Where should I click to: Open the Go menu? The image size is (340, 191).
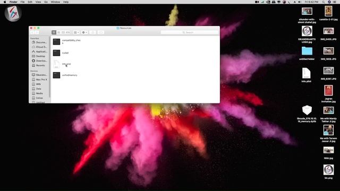[46, 2]
